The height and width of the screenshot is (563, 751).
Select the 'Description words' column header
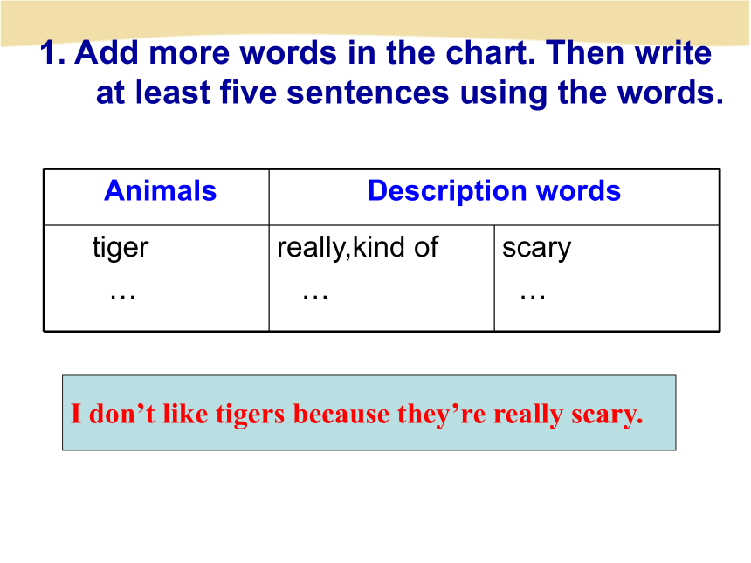(494, 191)
